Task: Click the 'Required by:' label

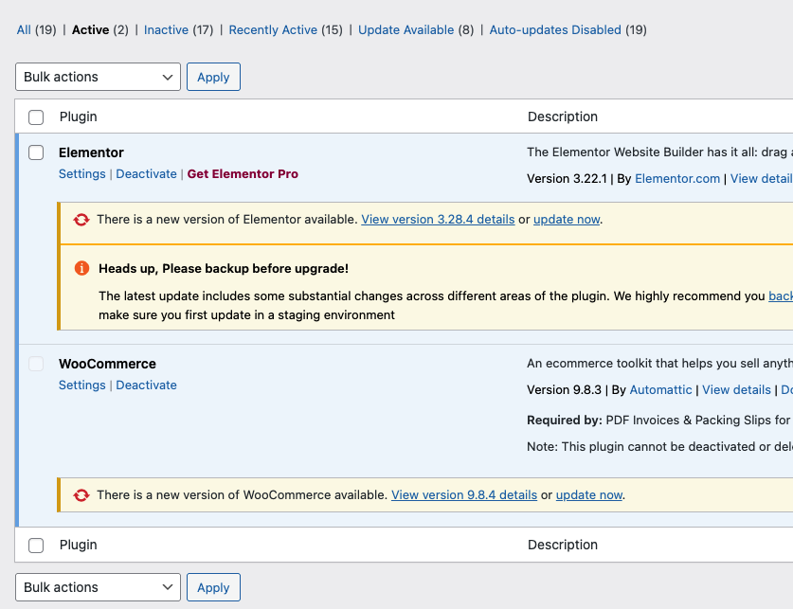Action: 565,421
